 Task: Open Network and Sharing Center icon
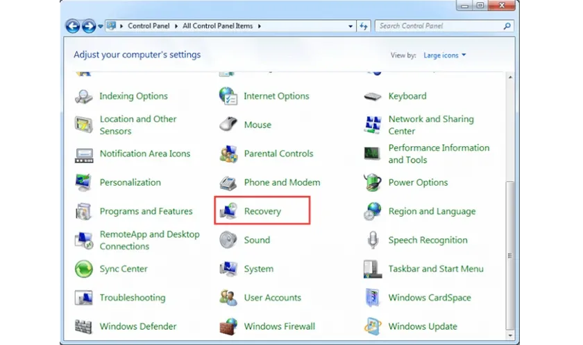(x=372, y=125)
